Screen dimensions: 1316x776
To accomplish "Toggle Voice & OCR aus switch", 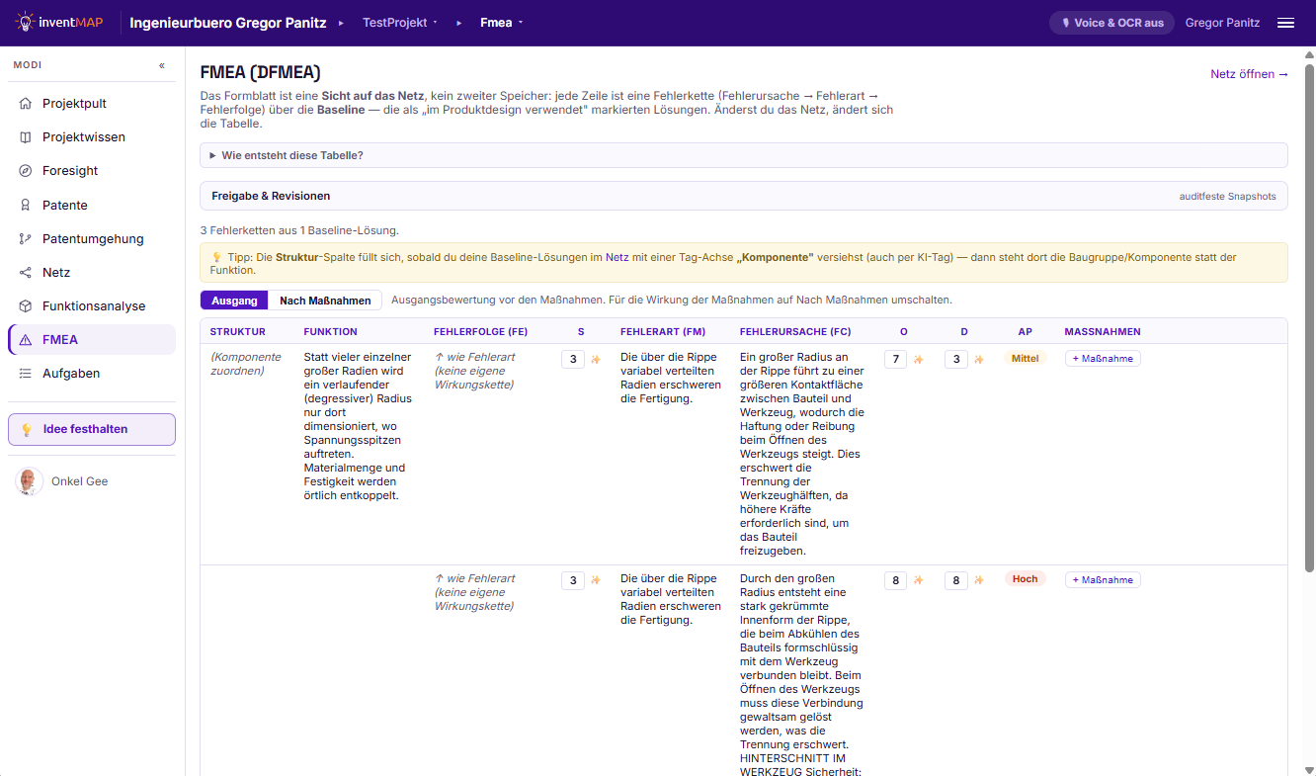I will (x=1111, y=23).
